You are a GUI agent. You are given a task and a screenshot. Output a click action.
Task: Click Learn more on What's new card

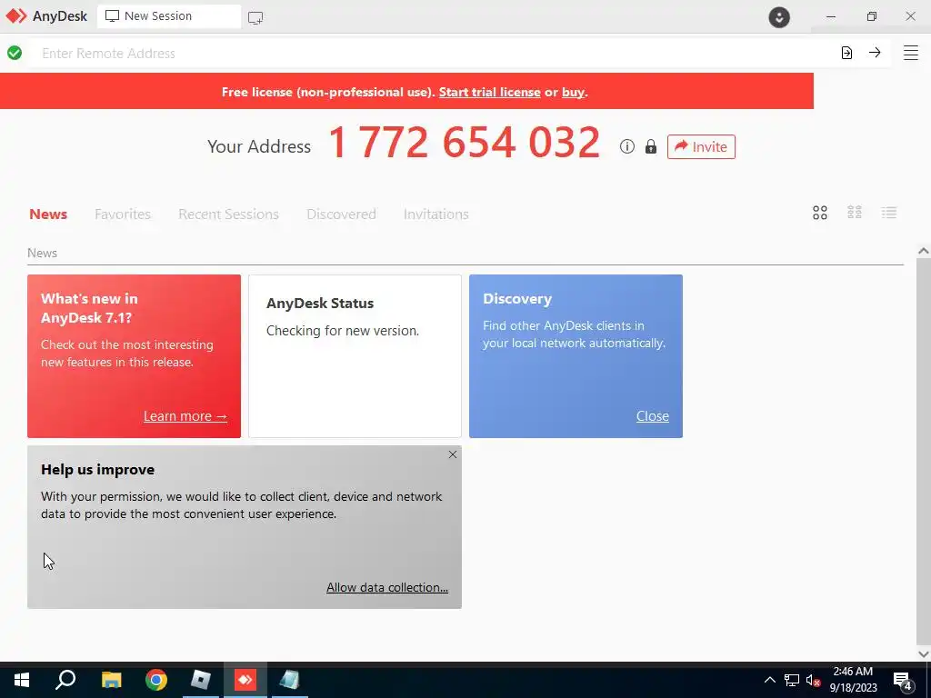coord(185,416)
